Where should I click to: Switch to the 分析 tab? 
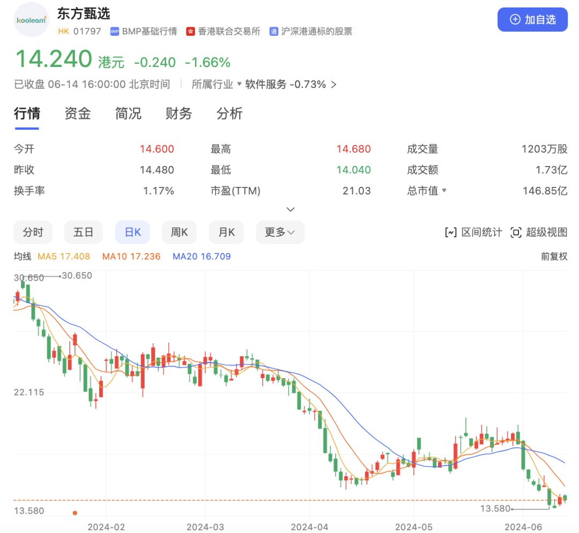point(229,114)
